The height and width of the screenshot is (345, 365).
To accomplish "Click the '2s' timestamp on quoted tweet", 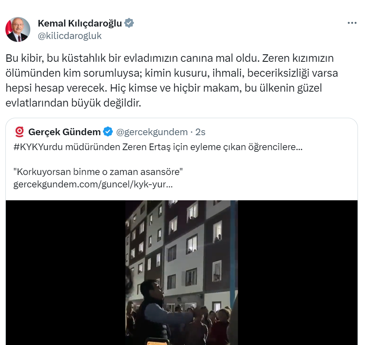I will coord(200,132).
